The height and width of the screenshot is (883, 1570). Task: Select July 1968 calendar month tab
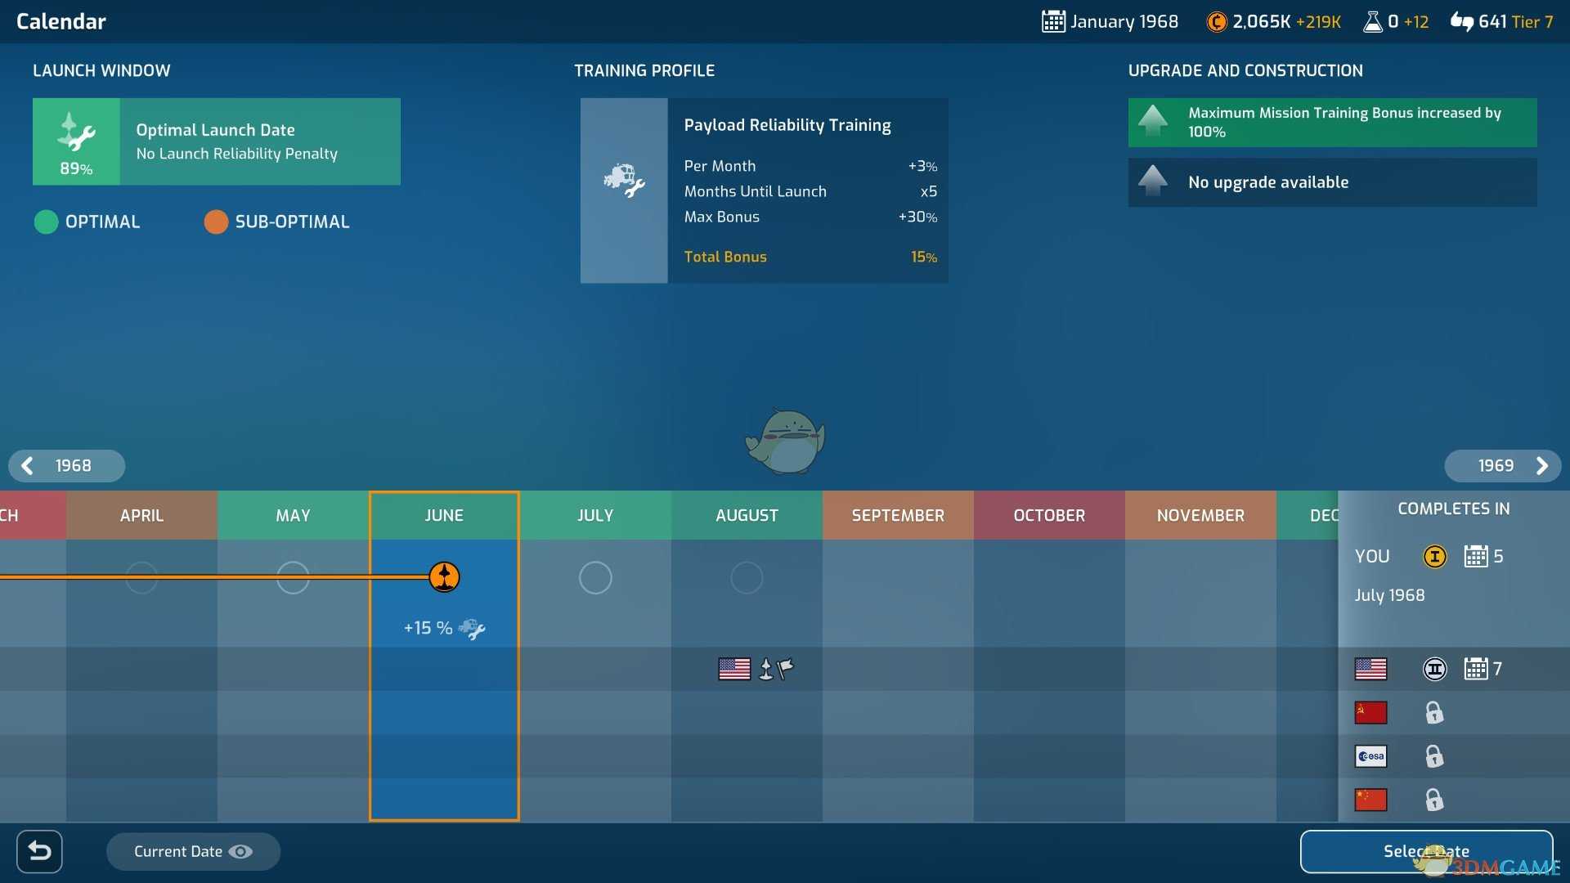coord(594,514)
